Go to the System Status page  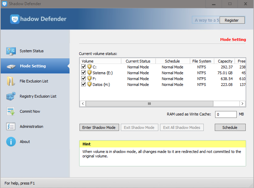pos(31,51)
